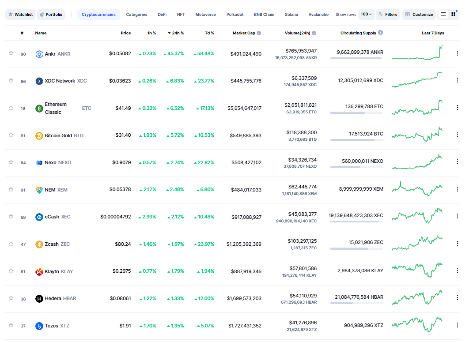Click the Klaytn coin logo

coord(39,271)
